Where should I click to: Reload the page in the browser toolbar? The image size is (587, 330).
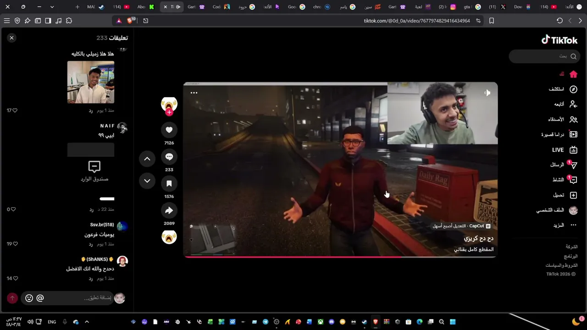pyautogui.click(x=559, y=21)
